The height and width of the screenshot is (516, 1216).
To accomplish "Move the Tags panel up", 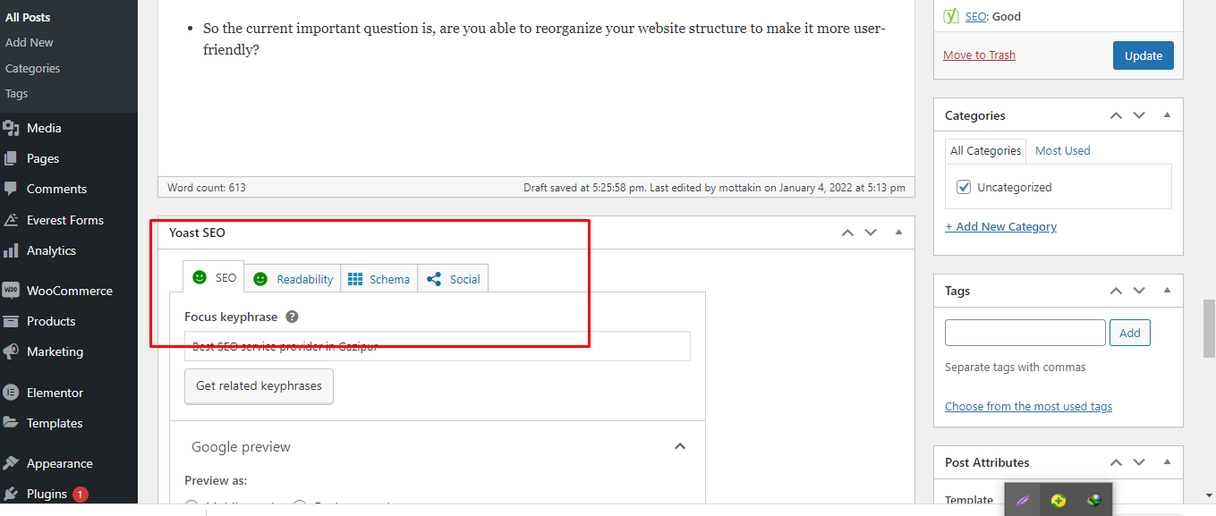I will point(1116,290).
